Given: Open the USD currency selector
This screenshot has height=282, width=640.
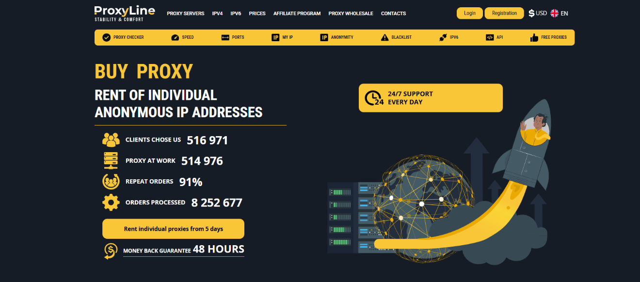Looking at the screenshot, I should 538,14.
